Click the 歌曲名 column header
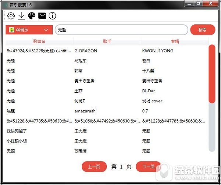Image resolution: width=221 pixels, height=185 pixels. click(x=39, y=41)
